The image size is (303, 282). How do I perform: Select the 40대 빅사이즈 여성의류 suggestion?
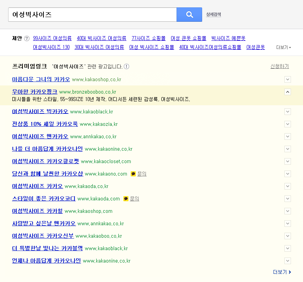pos(101,38)
